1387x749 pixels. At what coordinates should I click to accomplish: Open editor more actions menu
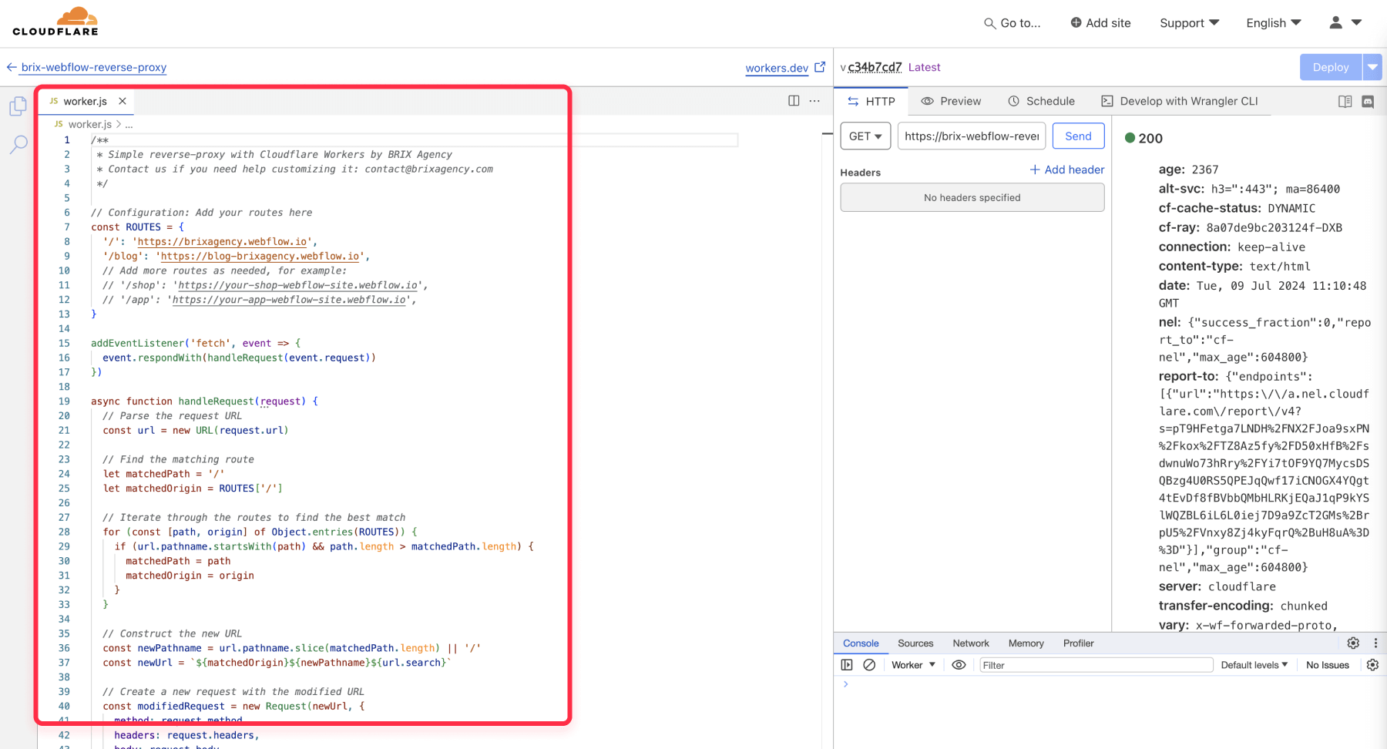814,101
